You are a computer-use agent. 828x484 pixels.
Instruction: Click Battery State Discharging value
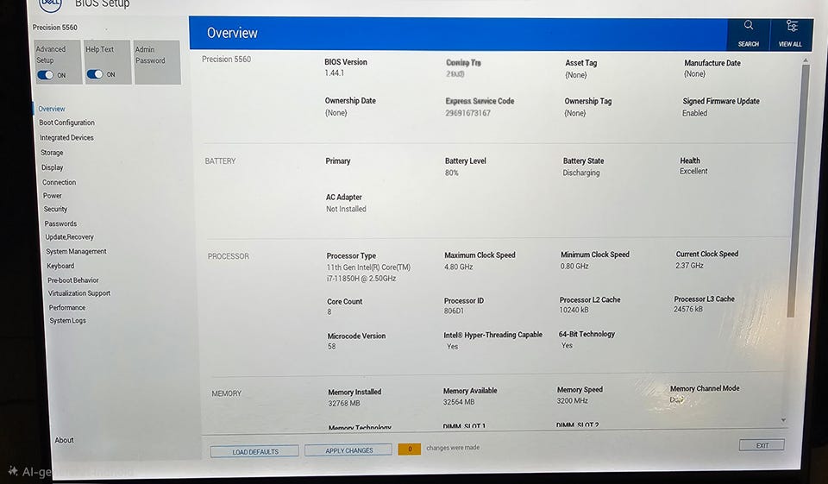click(x=581, y=173)
